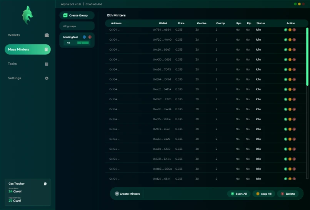
Task: Open the Settings section
Action: click(28, 78)
